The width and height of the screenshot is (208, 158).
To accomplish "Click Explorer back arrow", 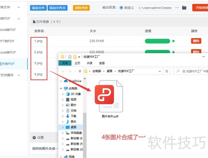I will 63,71.
